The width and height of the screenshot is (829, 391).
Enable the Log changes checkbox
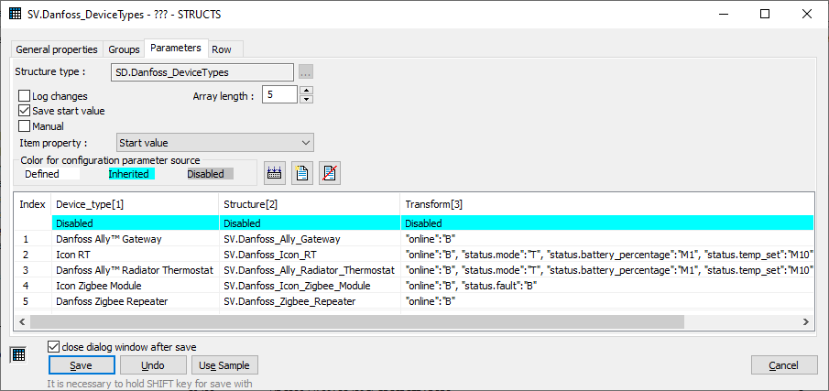tap(25, 96)
